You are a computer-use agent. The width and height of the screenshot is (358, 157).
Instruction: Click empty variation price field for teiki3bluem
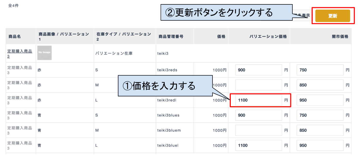pos(258,130)
